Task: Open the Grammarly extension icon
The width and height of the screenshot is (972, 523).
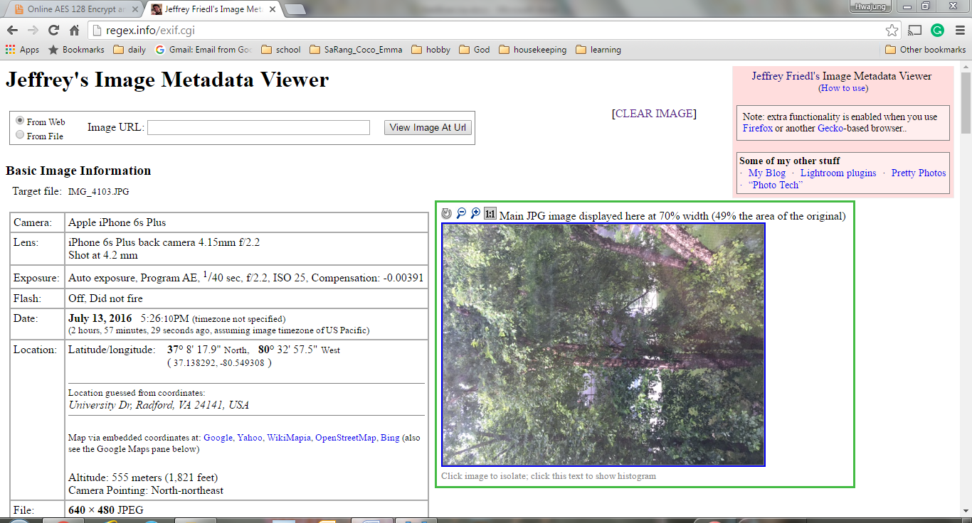Action: pos(937,30)
